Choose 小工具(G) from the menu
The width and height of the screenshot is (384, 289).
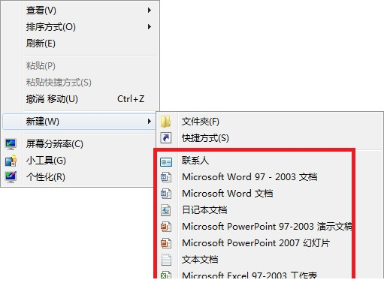(x=79, y=161)
